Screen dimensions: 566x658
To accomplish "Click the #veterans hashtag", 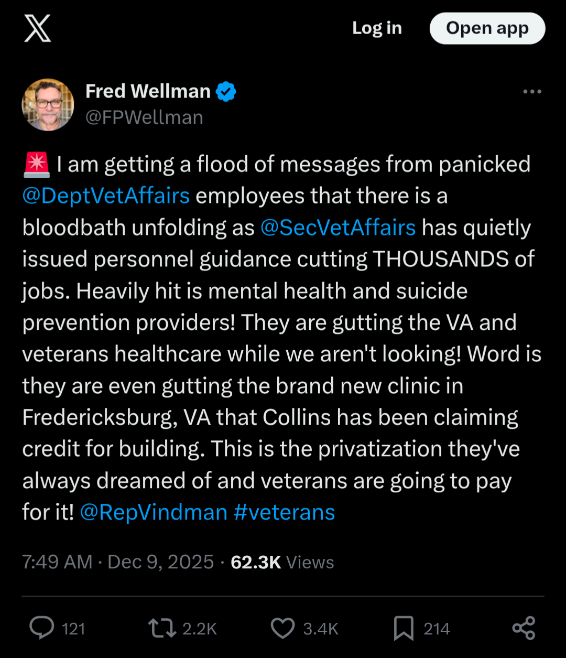I will coord(284,512).
